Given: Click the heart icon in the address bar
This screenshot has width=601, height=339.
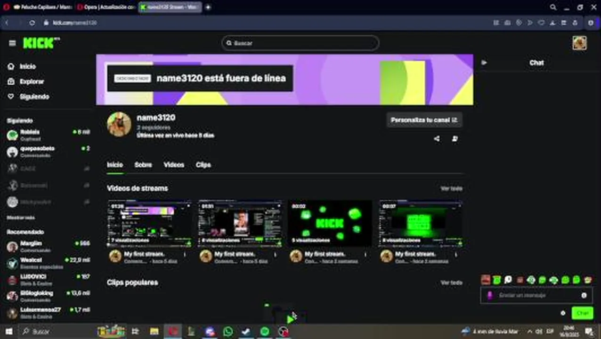Looking at the screenshot, I should pyautogui.click(x=541, y=23).
